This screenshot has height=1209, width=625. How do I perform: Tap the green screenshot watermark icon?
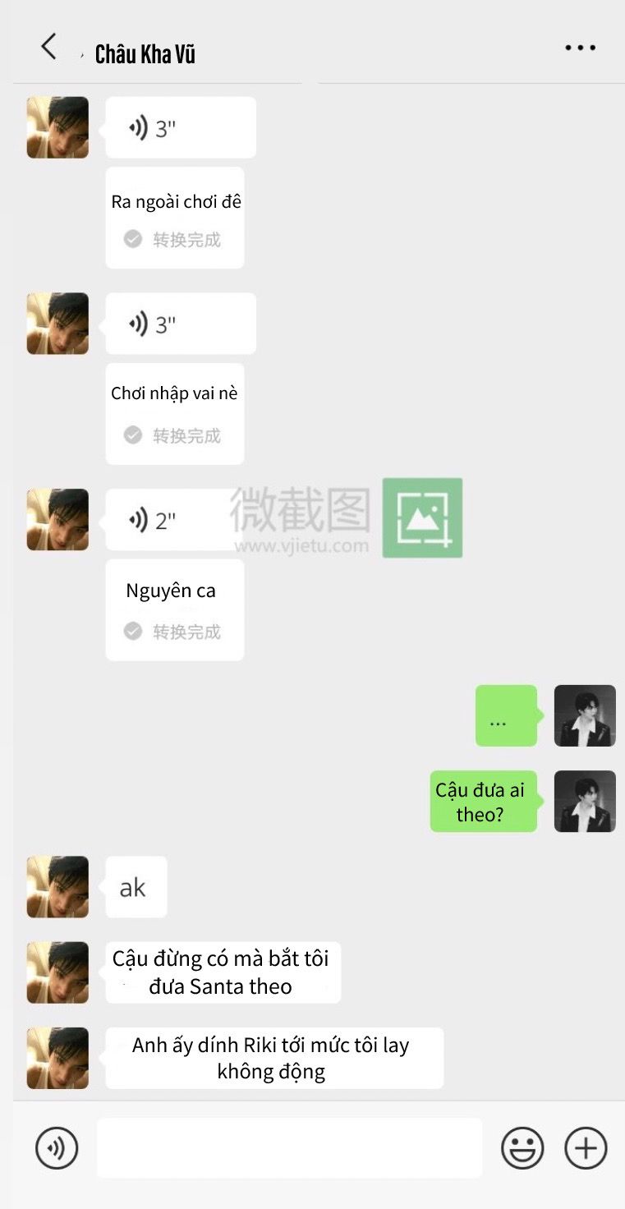tap(422, 518)
